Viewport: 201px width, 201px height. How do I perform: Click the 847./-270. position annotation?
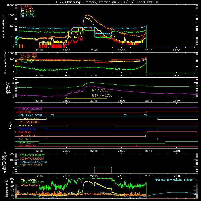(x=102, y=96)
